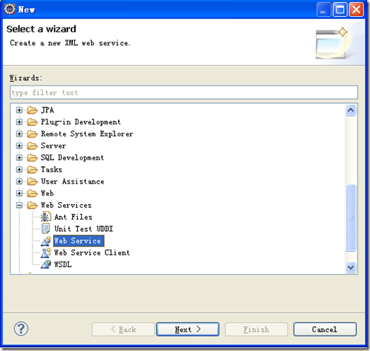Screen dimensions: 370x351
Task: Select the User Assistance category
Action: click(x=72, y=182)
